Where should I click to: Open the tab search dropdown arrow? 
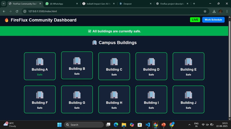[3, 4]
